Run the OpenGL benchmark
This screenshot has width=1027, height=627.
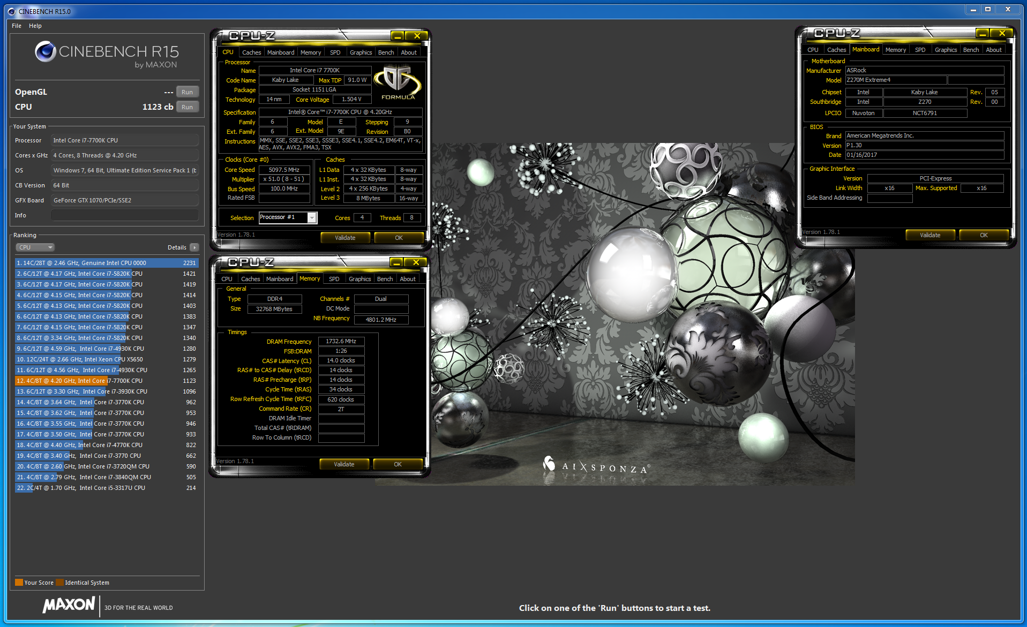point(187,92)
